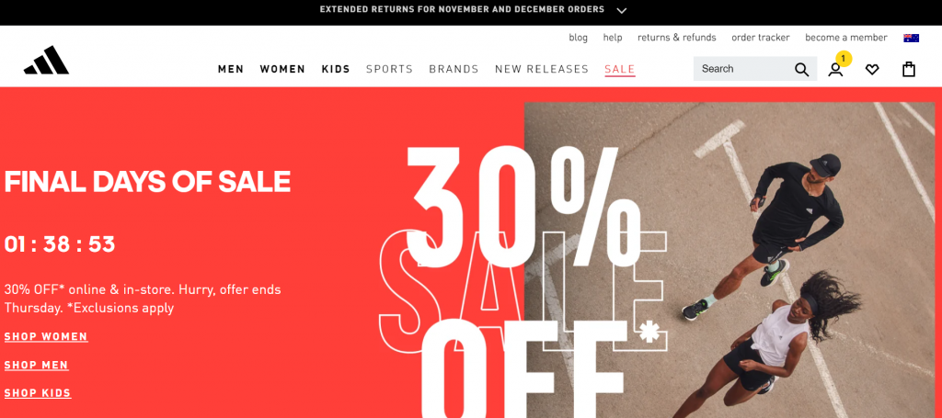942x418 pixels.
Task: Open the wishlist heart icon
Action: (872, 70)
